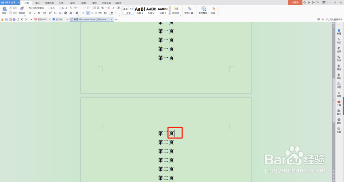This screenshot has width=344, height=182.
Task: Click the 未登录 (Not logged in) button
Action: 295,2
